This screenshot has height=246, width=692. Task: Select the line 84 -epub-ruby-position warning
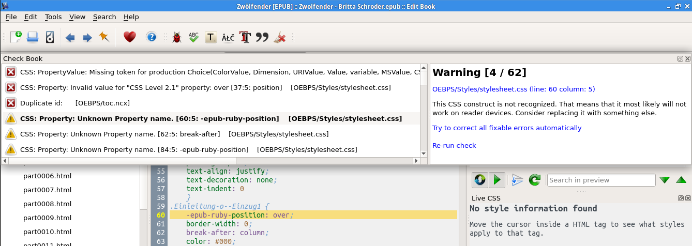point(211,149)
